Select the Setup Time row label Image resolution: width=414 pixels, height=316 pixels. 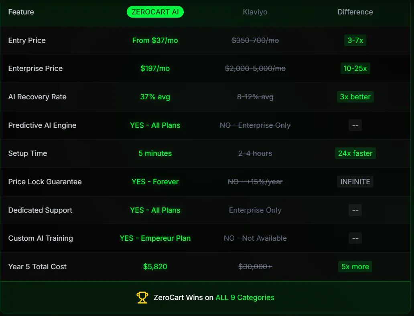point(28,153)
